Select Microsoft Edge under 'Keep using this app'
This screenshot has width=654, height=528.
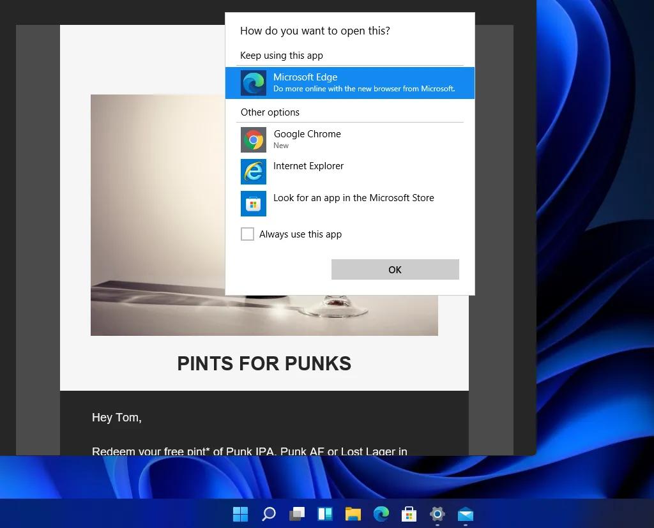[350, 83]
